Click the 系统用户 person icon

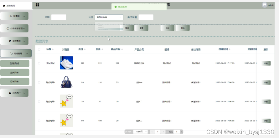(10, 93)
